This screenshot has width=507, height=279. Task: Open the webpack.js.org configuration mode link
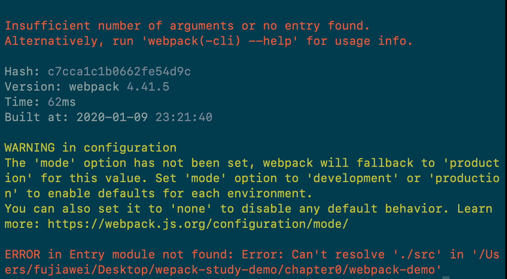pyautogui.click(x=197, y=224)
